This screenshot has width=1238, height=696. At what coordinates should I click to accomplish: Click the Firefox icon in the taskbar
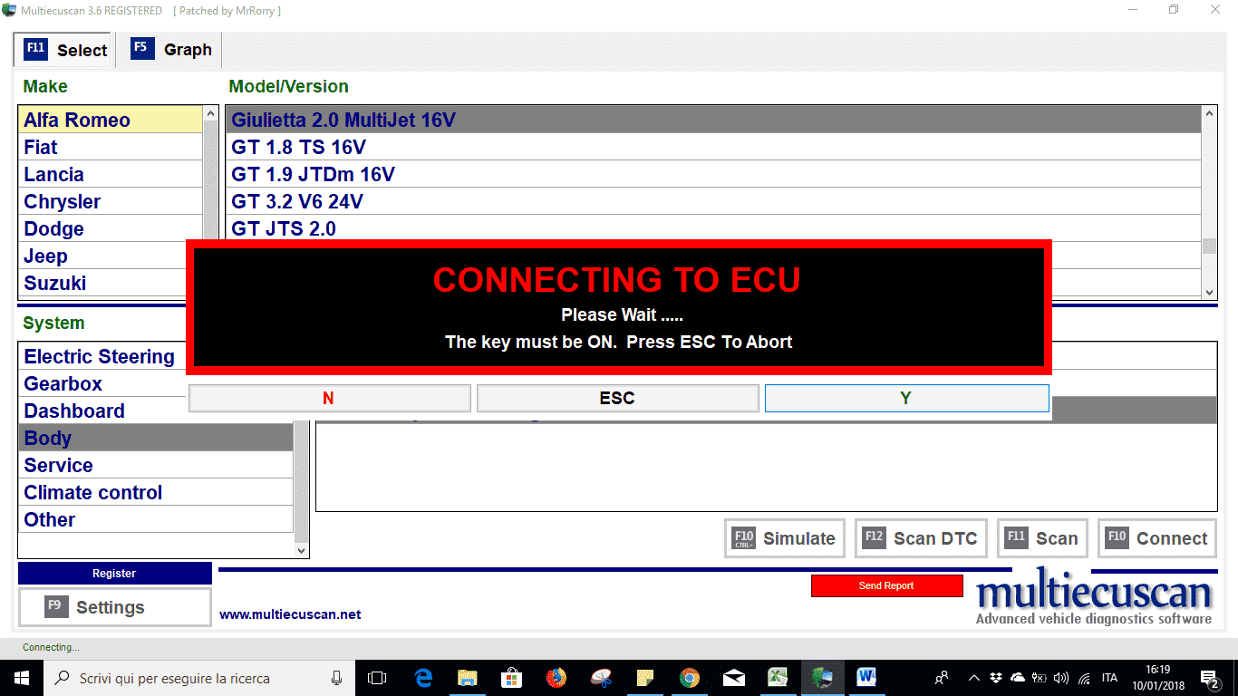point(556,677)
